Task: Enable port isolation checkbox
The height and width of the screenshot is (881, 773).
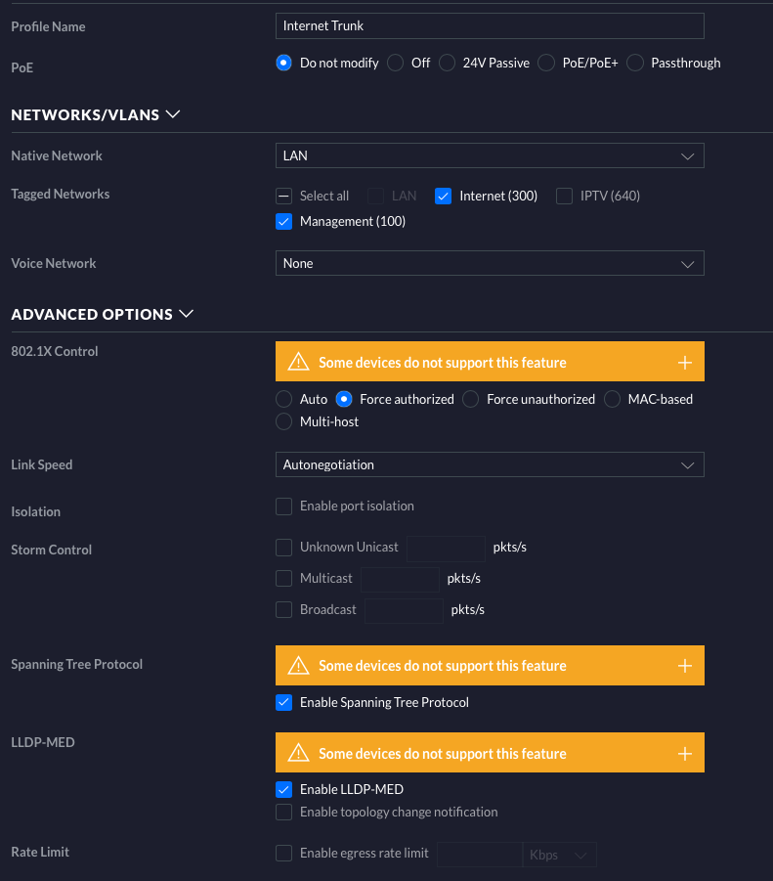Action: [x=284, y=507]
